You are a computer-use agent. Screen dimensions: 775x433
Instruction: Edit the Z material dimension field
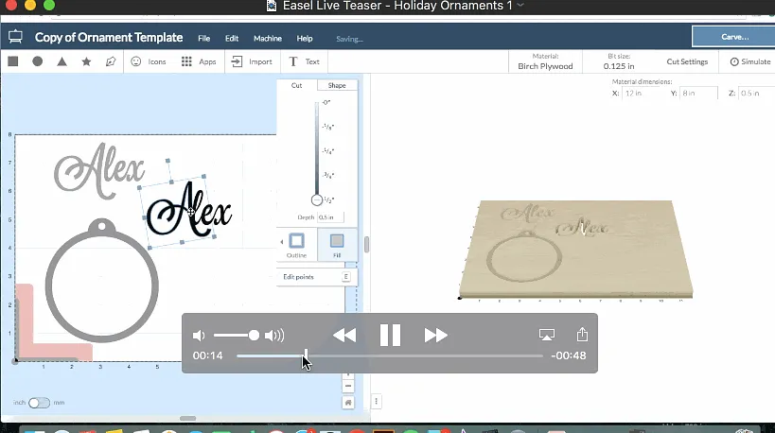pos(756,93)
